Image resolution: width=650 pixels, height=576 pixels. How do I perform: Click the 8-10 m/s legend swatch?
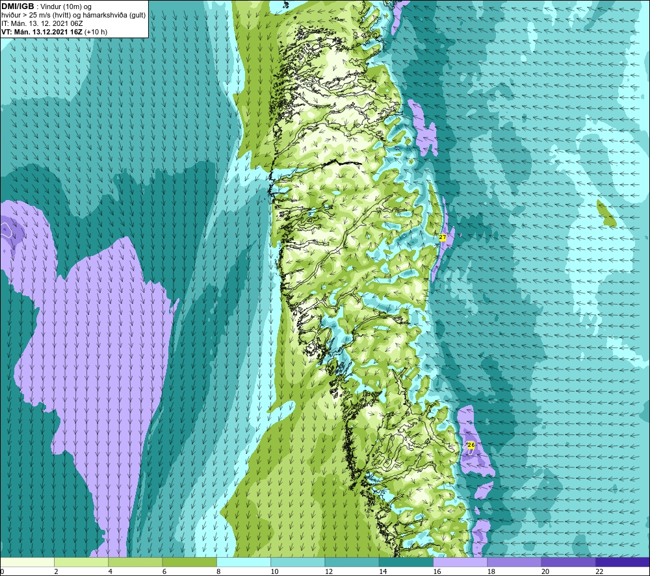point(244,562)
